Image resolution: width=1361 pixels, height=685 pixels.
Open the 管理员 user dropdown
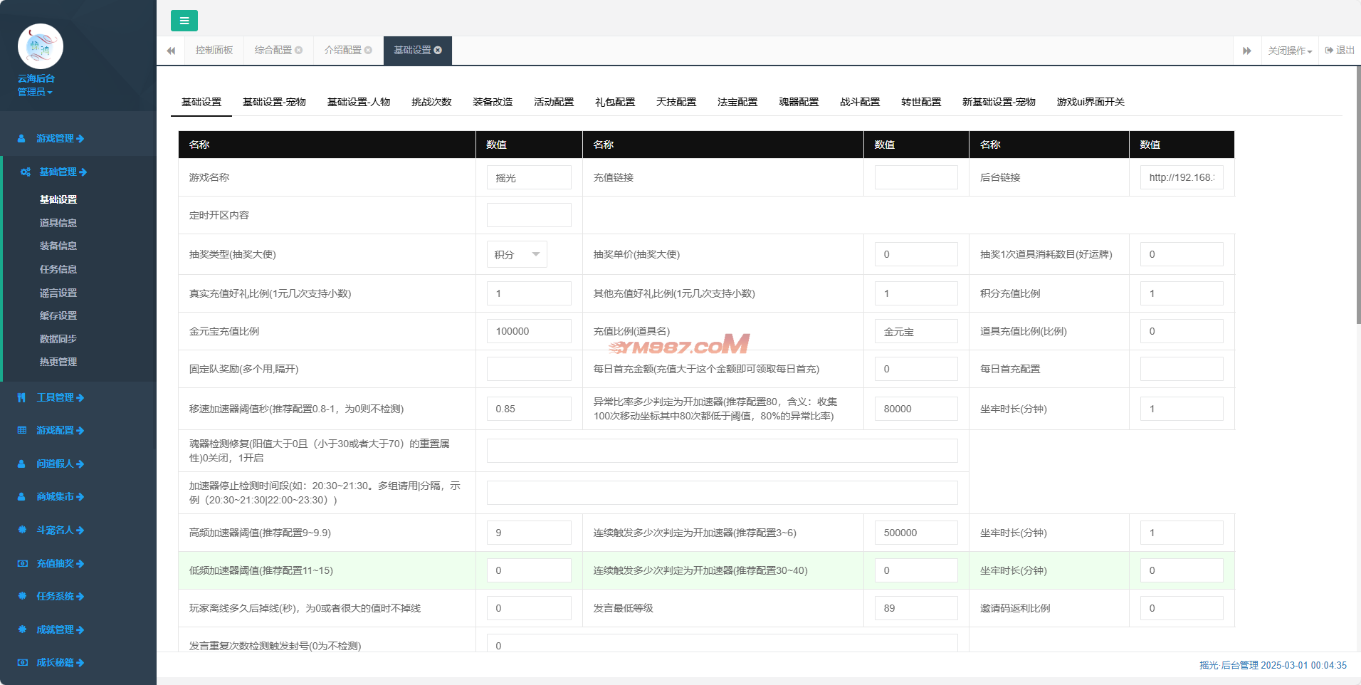tap(35, 92)
